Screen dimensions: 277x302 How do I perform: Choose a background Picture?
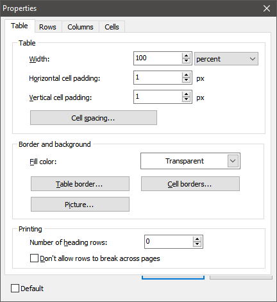(80, 205)
